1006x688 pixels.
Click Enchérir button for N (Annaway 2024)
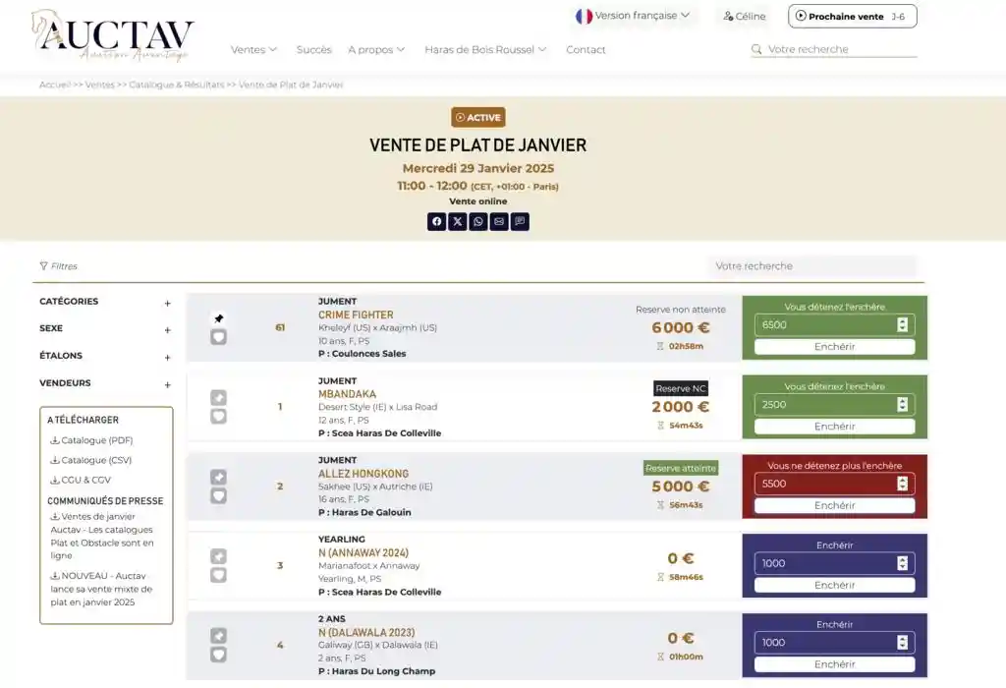[834, 586]
